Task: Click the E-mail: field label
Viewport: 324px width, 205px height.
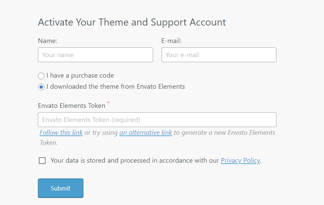Action: point(171,41)
